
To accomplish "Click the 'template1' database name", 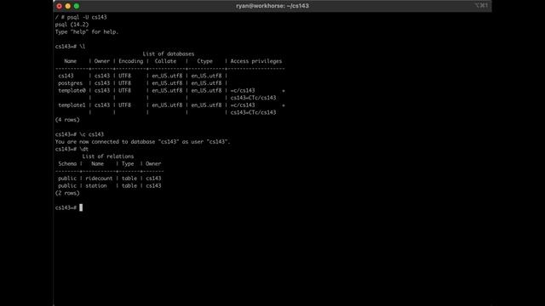I will coord(72,105).
